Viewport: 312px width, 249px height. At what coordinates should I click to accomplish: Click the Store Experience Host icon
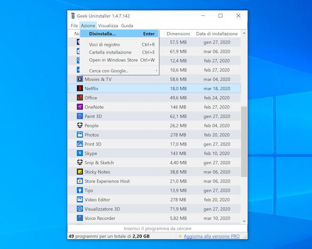point(80,181)
